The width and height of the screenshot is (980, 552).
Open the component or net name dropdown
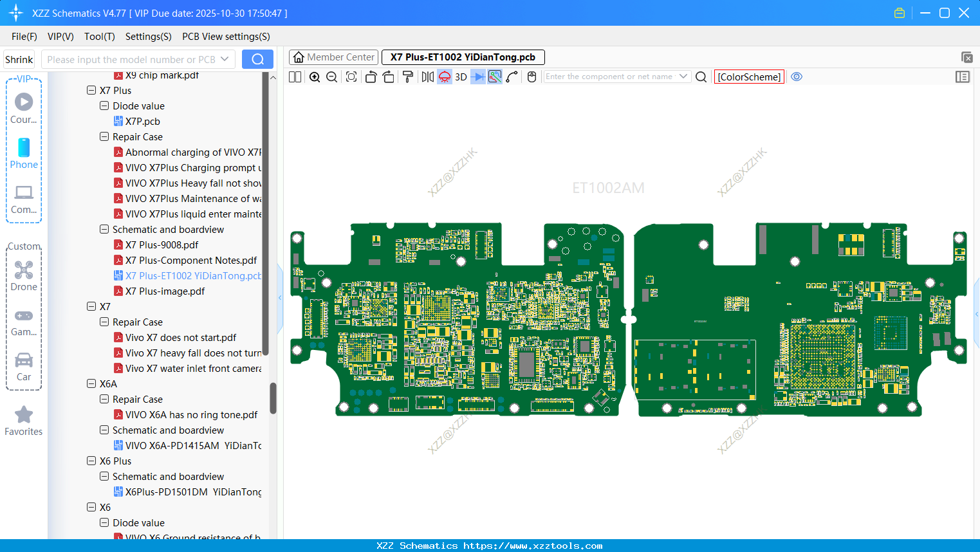(683, 77)
